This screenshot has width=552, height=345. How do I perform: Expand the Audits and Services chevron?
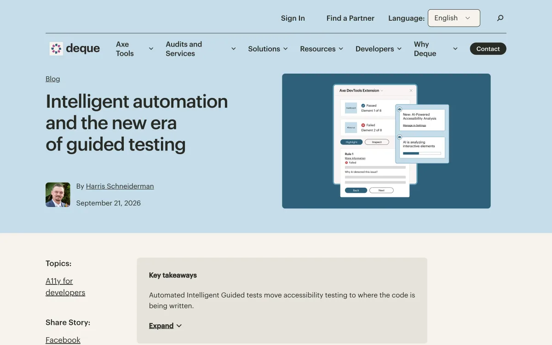click(233, 49)
